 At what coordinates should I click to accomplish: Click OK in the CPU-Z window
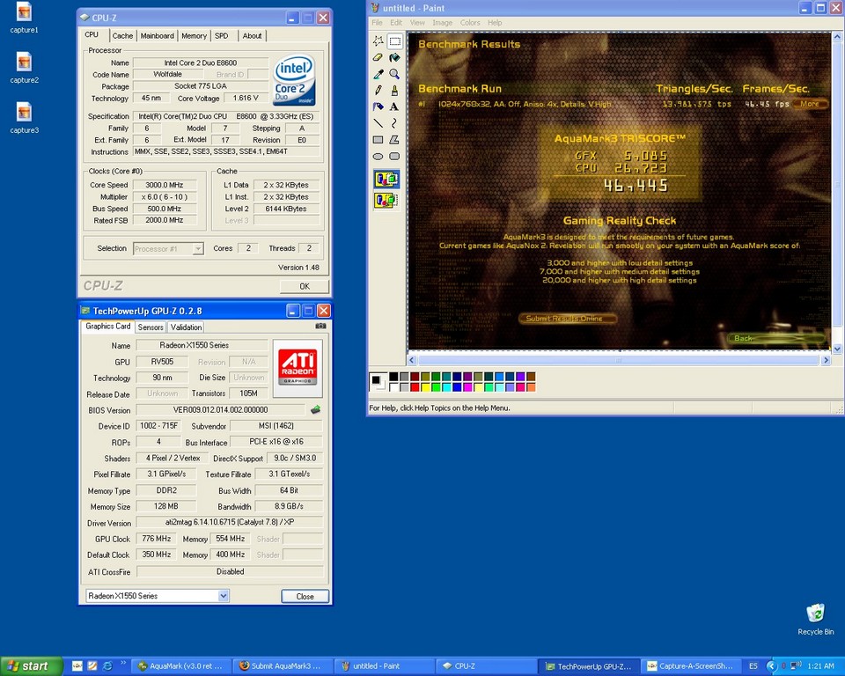305,286
